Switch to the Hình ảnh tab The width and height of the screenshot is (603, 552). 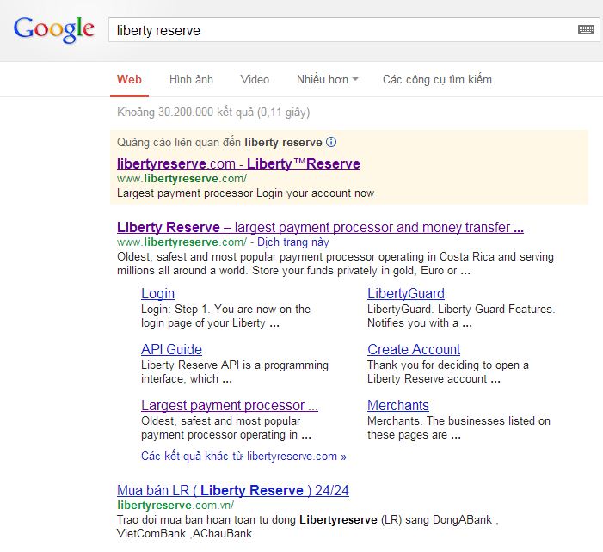[x=191, y=80]
